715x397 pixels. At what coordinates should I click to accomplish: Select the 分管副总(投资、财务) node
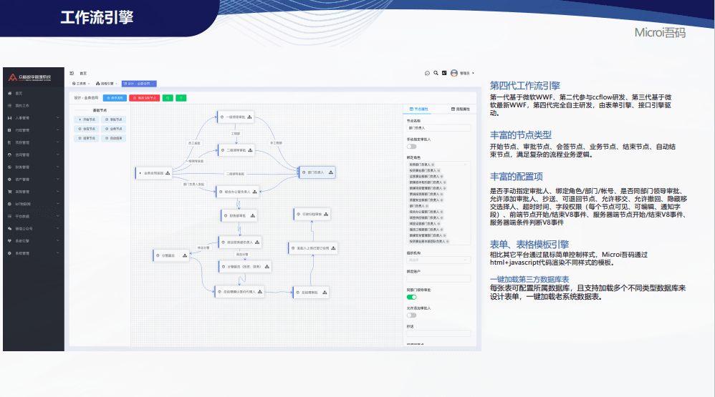[245, 267]
